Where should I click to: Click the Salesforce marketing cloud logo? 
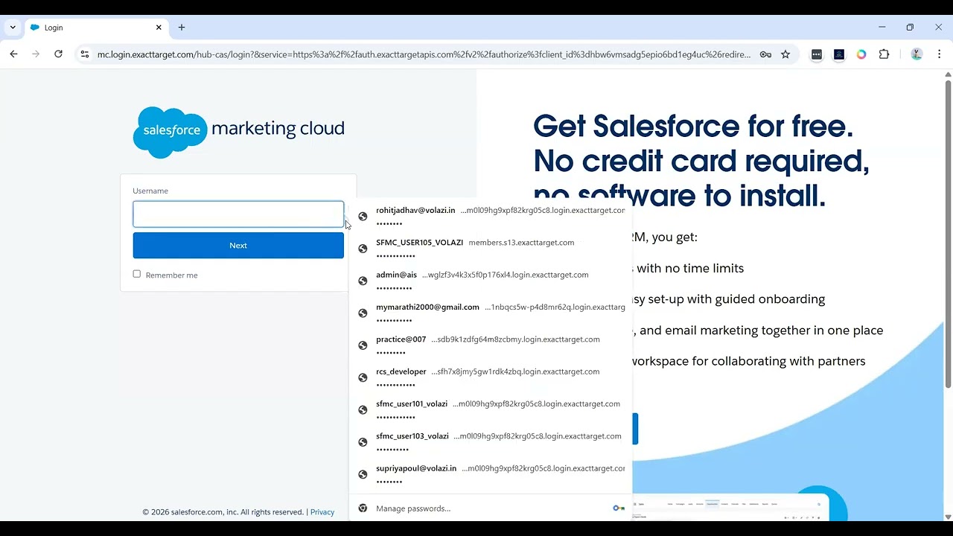click(x=238, y=132)
